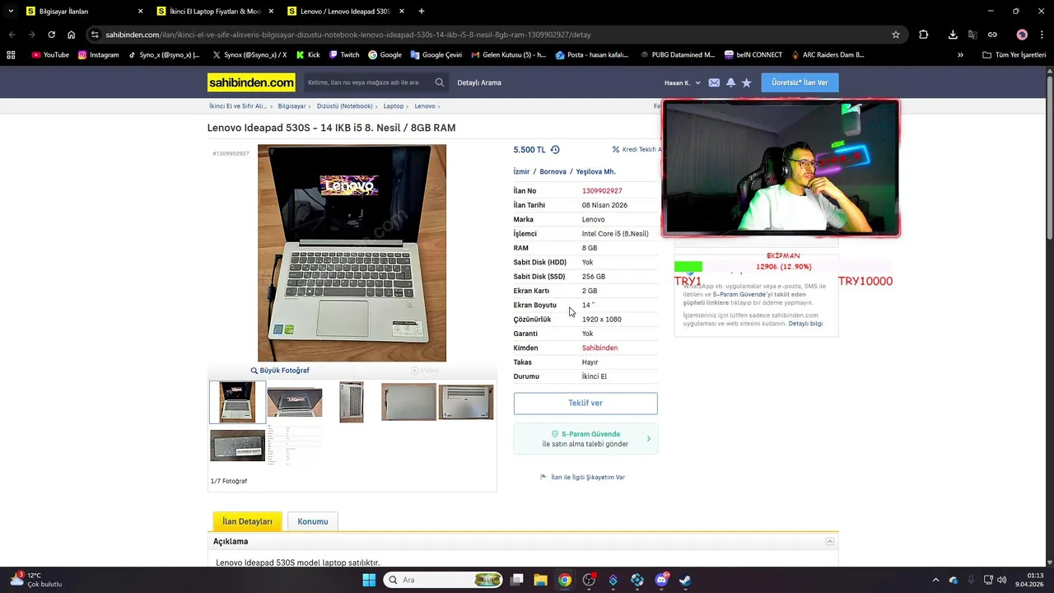This screenshot has height=593, width=1054.
Task: Open new browser tab with plus button
Action: (422, 12)
